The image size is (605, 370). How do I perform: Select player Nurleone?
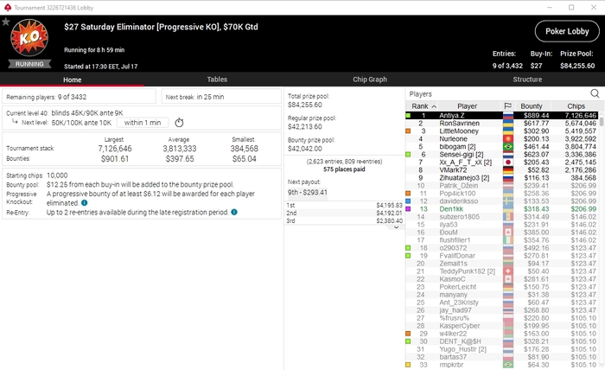tap(501, 138)
